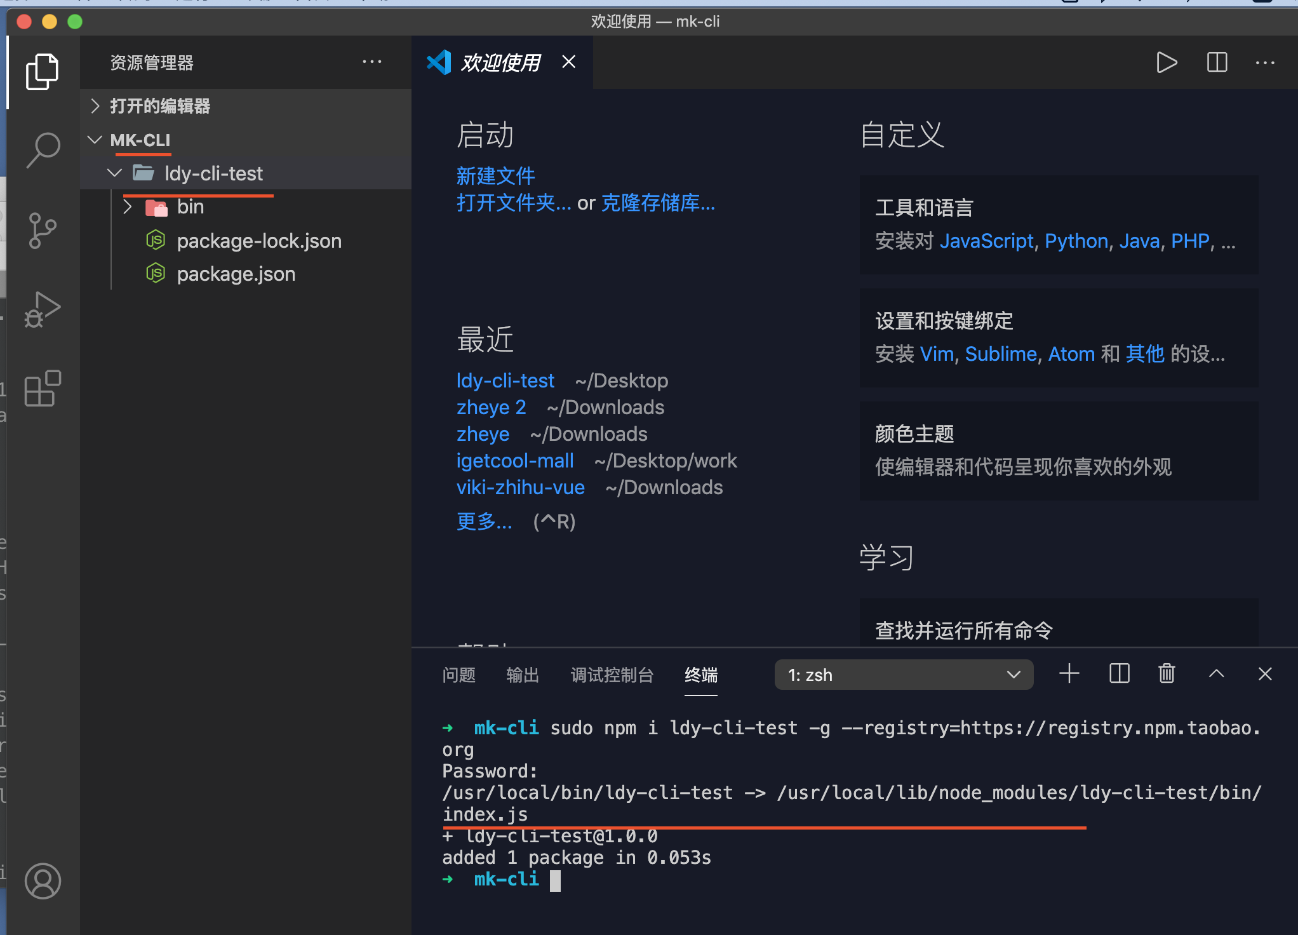Open the Explorer view in the activity bar
Screen dimensions: 1298x935
[x=43, y=71]
